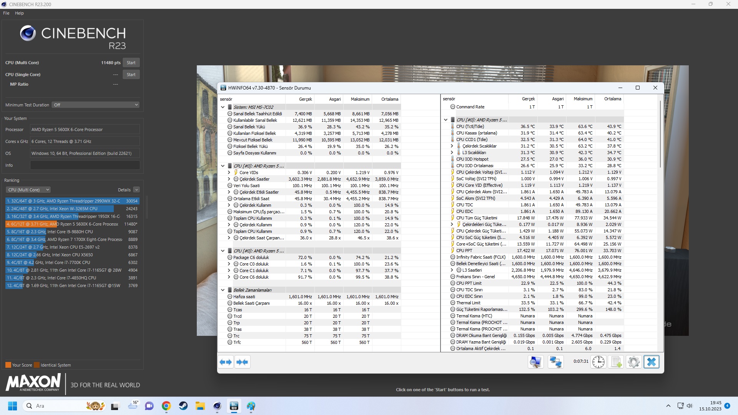This screenshot has width=738, height=415.
Task: Reset sensor values with the clock icon
Action: 598,362
